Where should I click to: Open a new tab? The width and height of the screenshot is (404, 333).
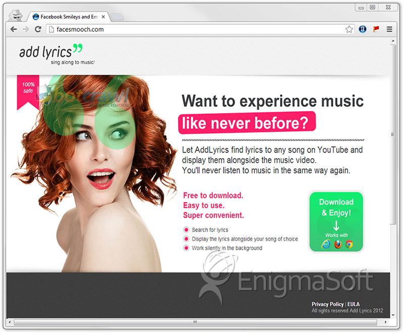pyautogui.click(x=117, y=17)
